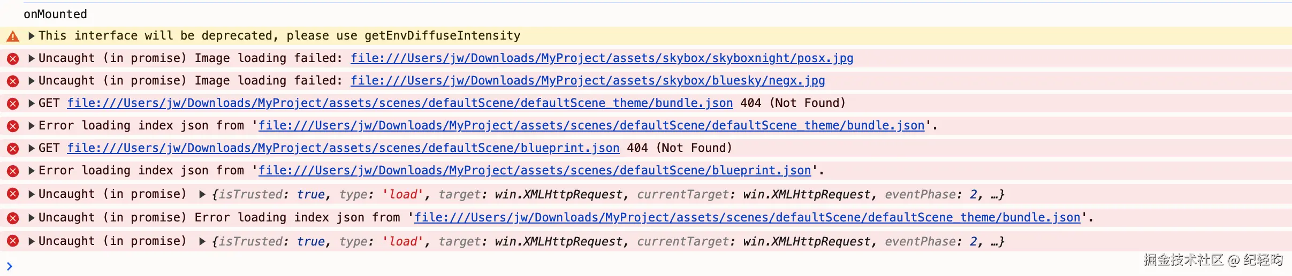Viewport: 1292px width, 276px height.
Task: Click the error icon on the first GET bundle.json row
Action: [13, 104]
